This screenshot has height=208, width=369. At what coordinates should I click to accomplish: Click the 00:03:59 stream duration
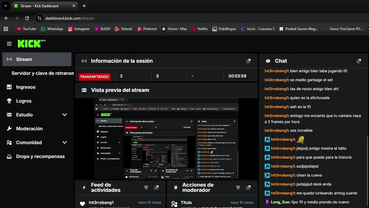tap(237, 76)
